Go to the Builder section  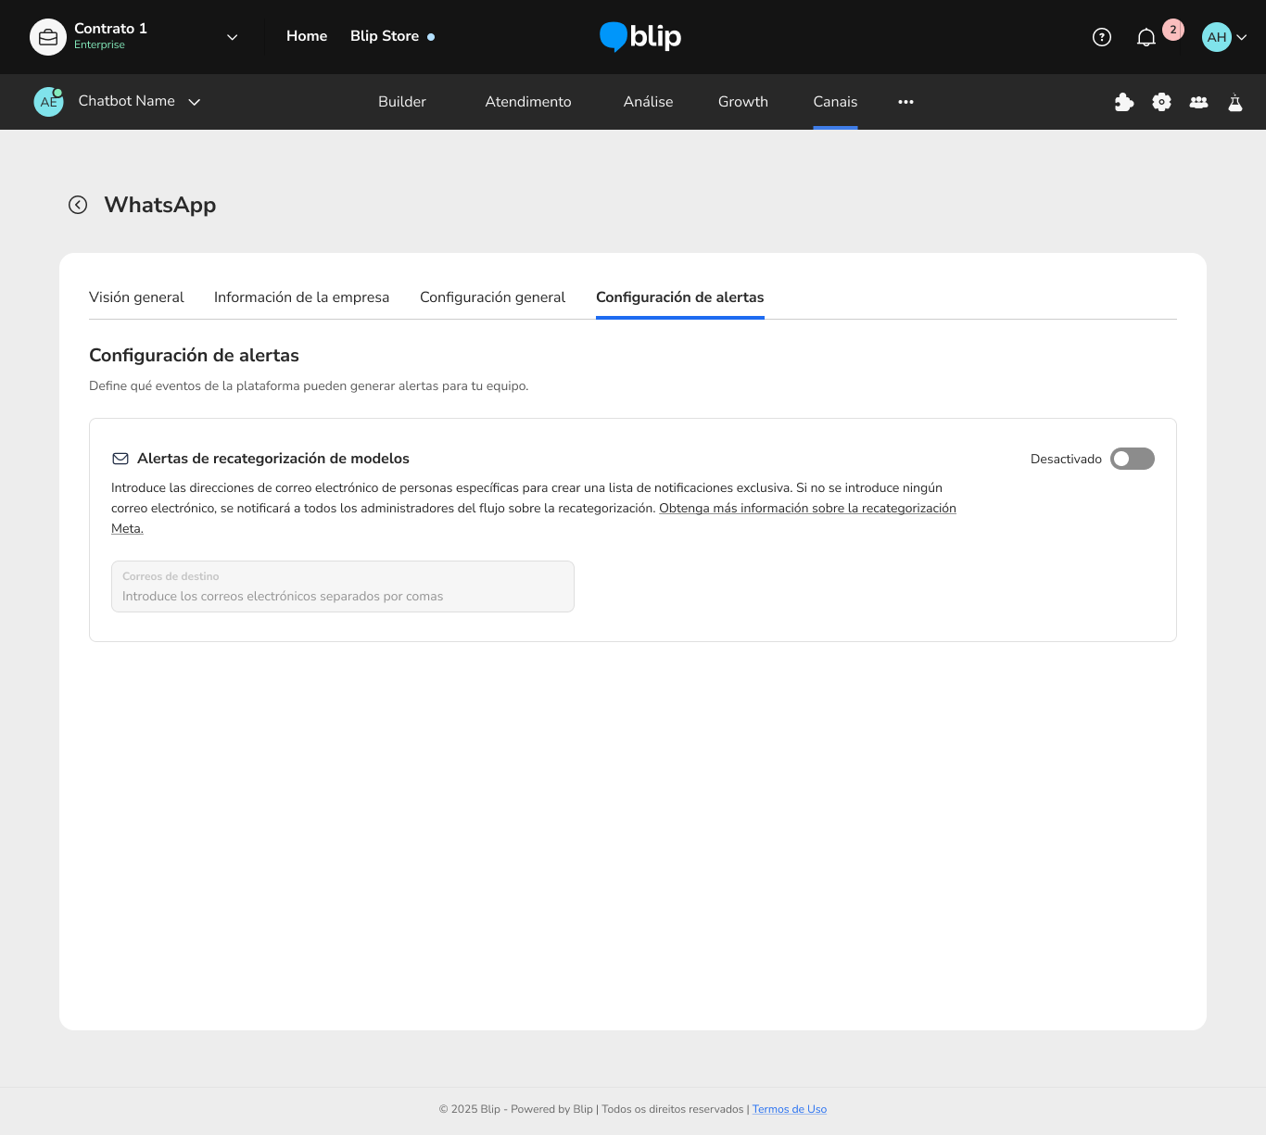(x=402, y=102)
